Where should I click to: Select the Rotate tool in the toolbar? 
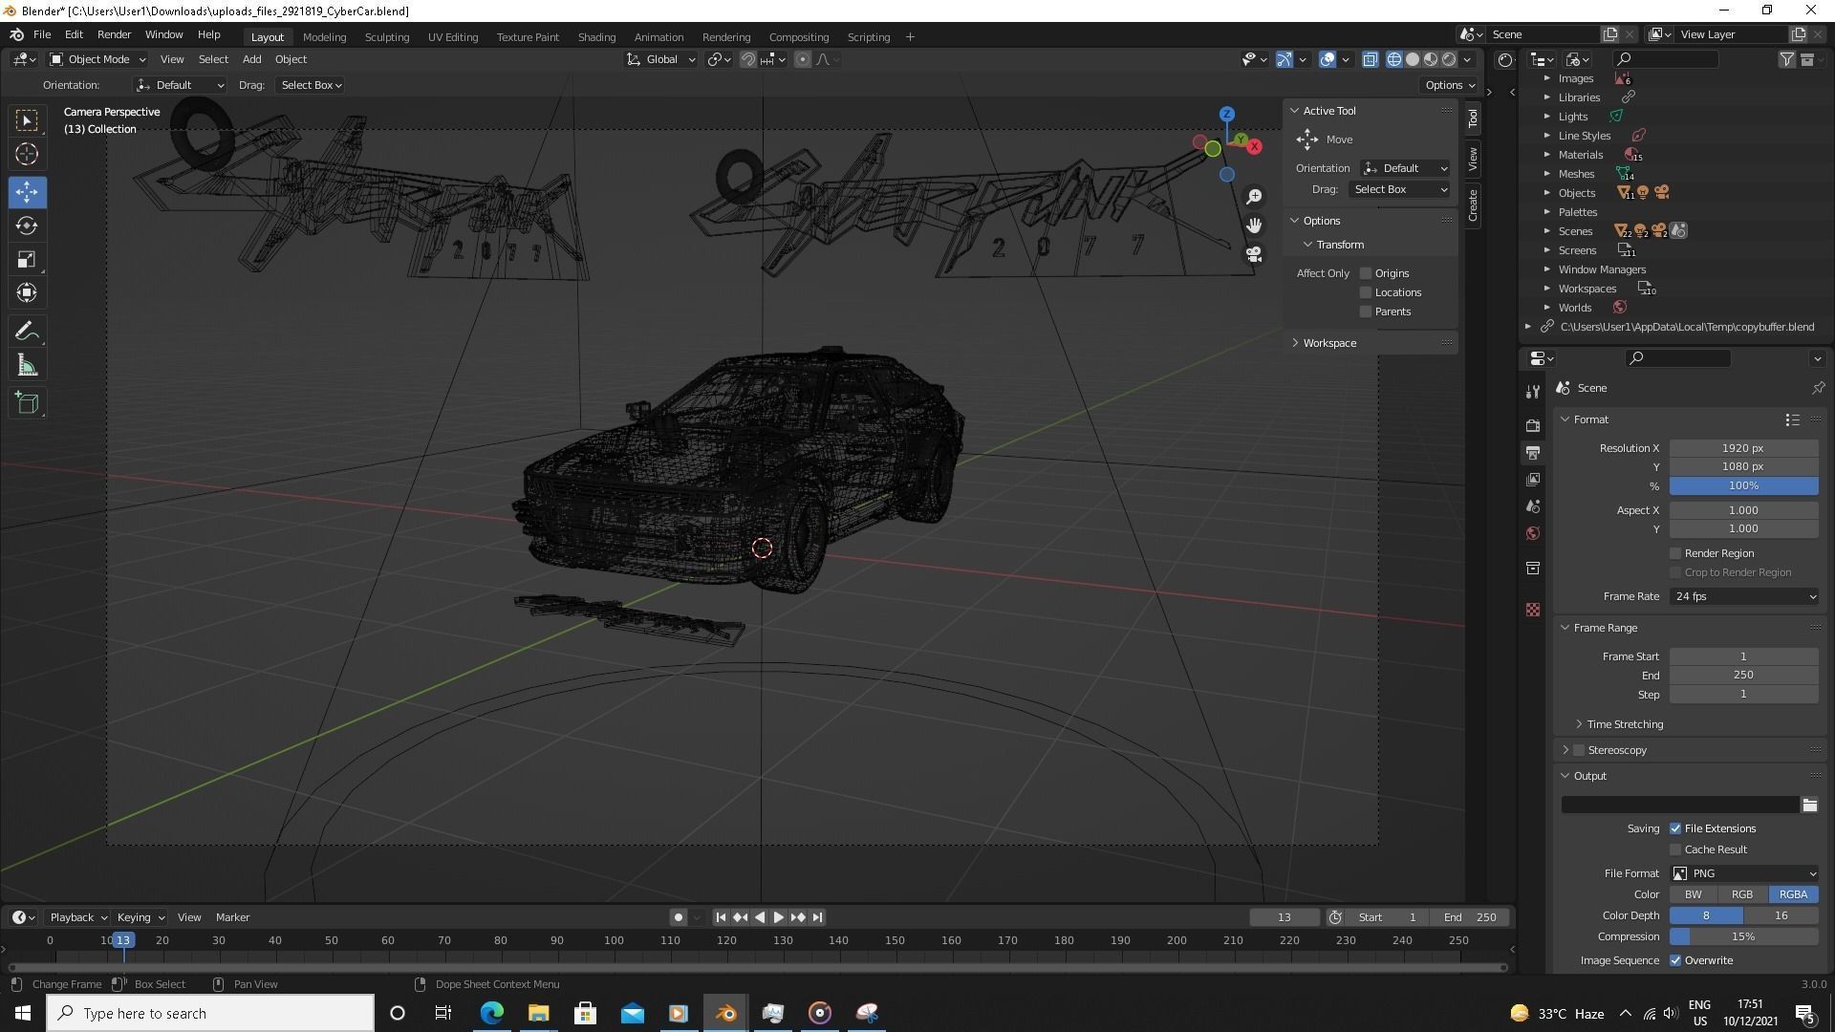[27, 226]
